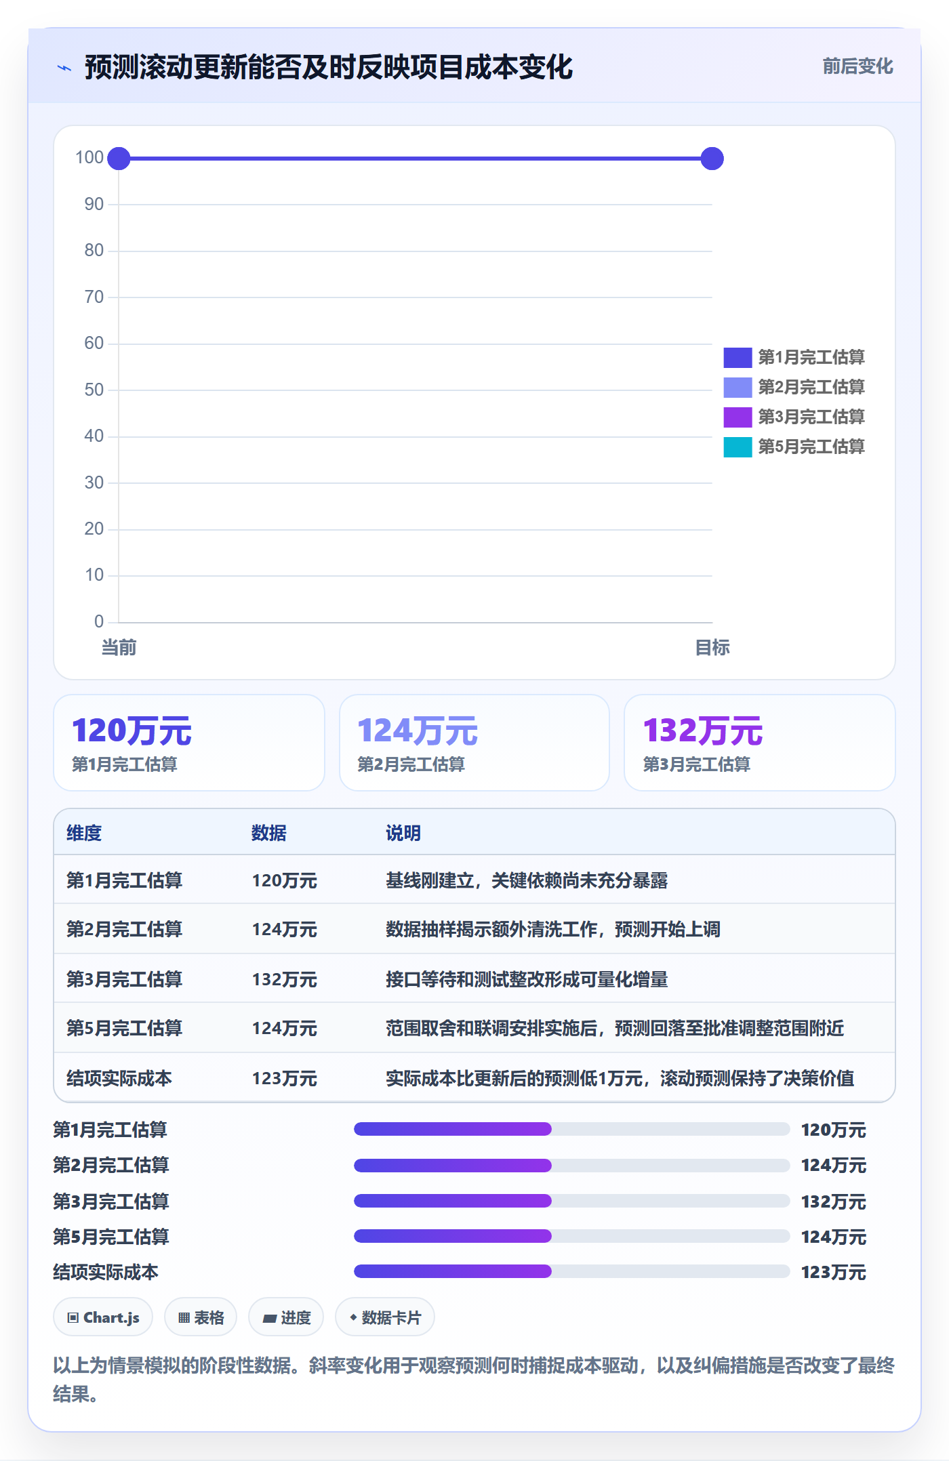Toggle the 第5月完工估算 legend swatch
The height and width of the screenshot is (1461, 949).
(738, 447)
